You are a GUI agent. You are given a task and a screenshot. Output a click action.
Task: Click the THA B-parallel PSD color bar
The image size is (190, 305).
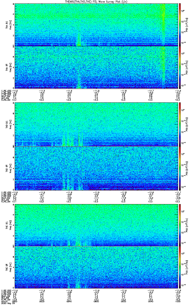[x=180, y=67]
